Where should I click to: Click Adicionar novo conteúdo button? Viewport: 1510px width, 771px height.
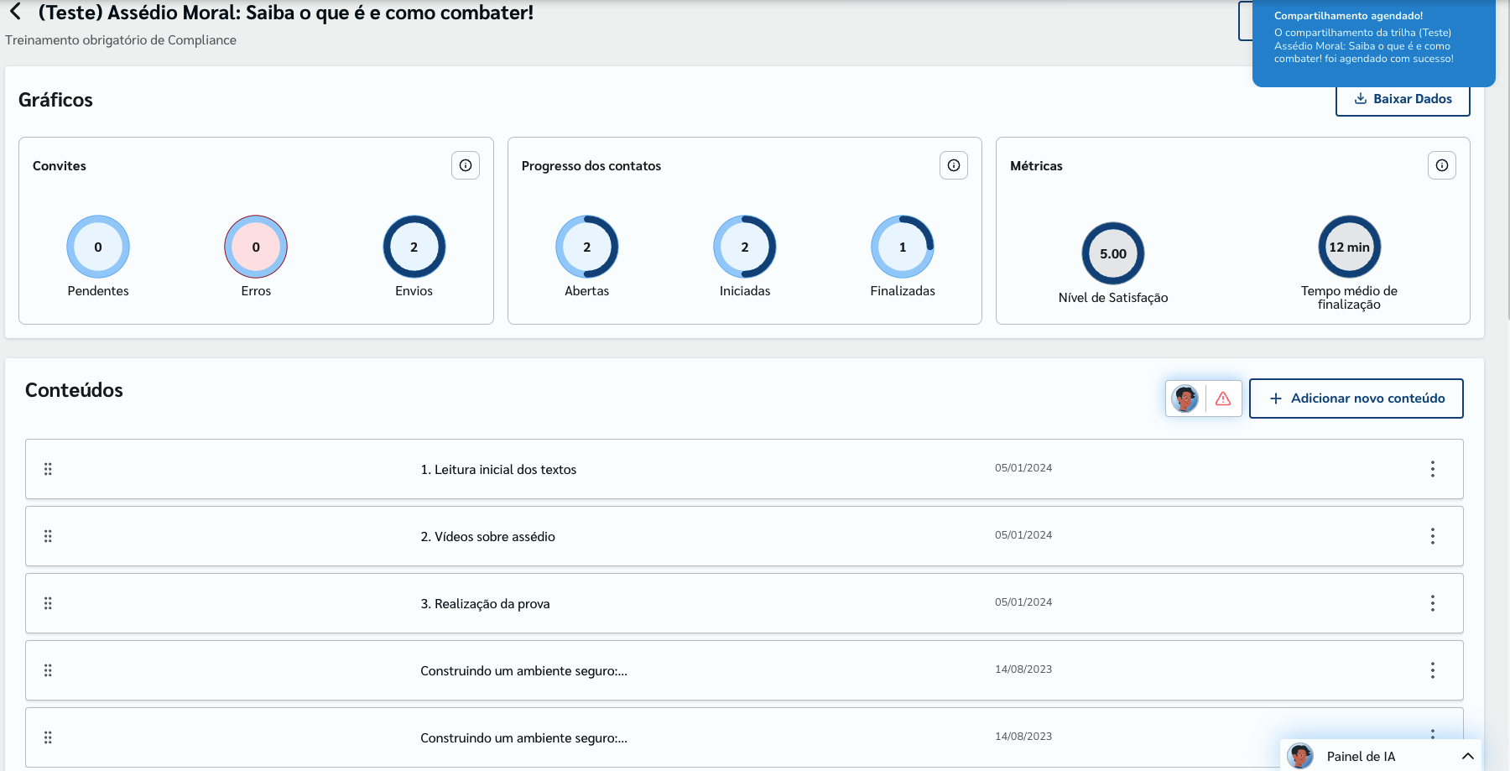tap(1356, 399)
